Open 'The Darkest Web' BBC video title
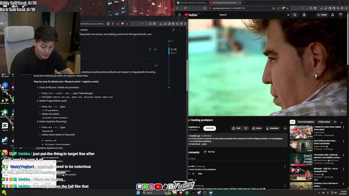 pyautogui.click(x=327, y=156)
